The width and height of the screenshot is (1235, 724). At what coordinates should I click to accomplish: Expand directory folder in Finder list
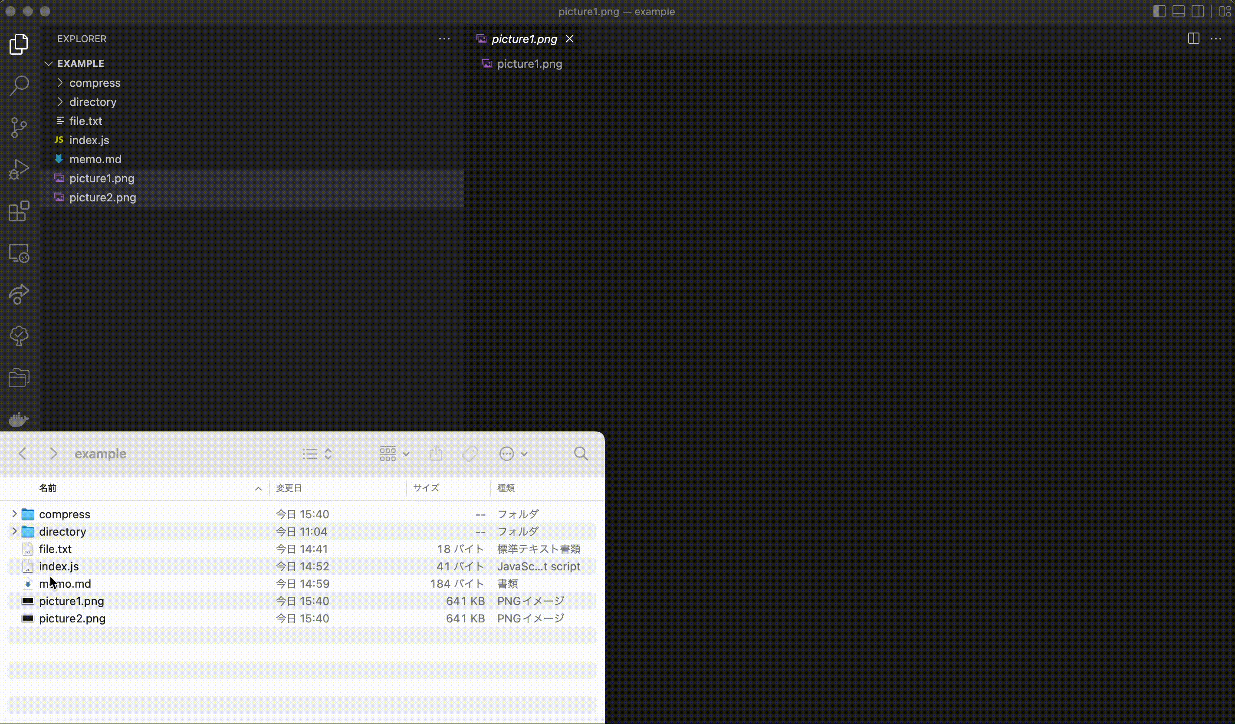click(x=14, y=531)
